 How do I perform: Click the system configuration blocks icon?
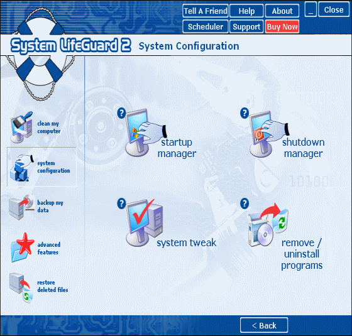(21, 168)
